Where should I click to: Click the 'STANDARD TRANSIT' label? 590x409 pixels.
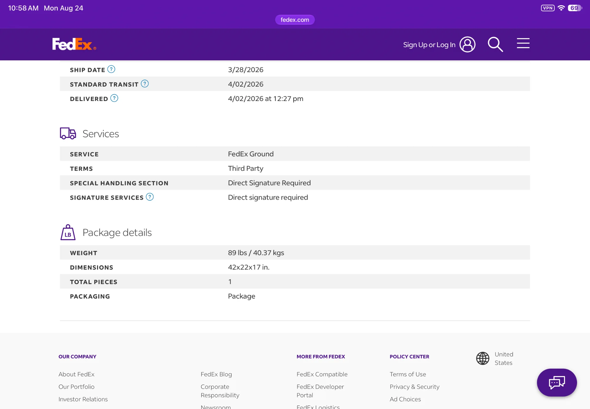point(104,85)
